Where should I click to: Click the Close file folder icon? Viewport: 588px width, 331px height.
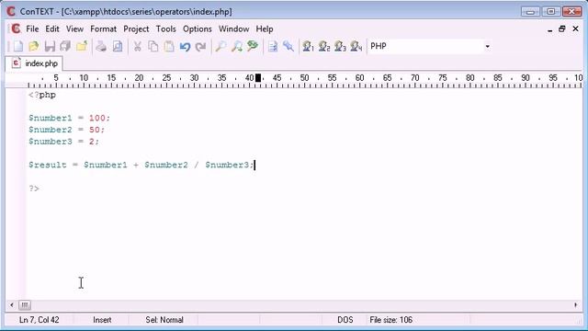82,47
